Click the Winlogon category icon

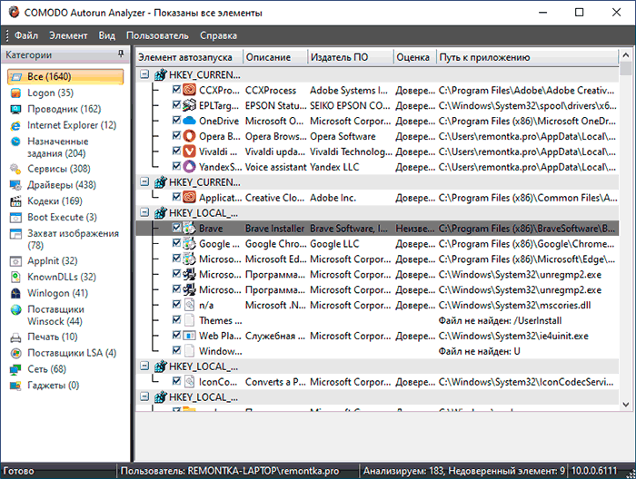[15, 293]
